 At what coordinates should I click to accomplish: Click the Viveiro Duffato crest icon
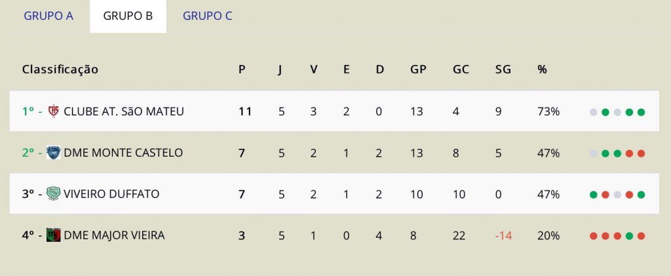54,194
